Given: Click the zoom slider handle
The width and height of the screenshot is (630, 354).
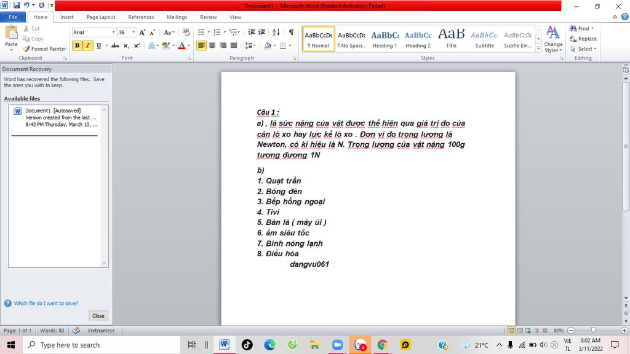Looking at the screenshot, I should pyautogui.click(x=593, y=330).
